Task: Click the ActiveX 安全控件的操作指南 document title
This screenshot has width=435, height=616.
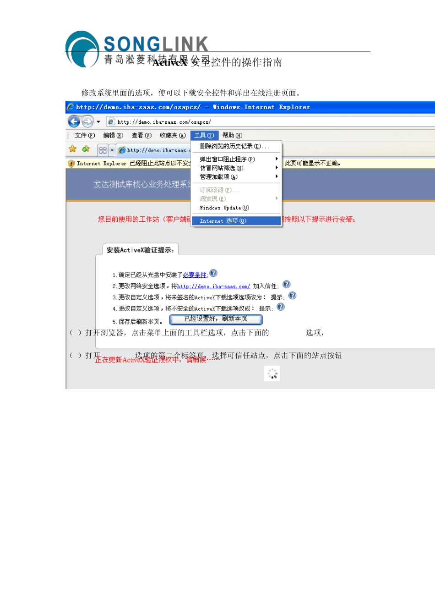Action: click(217, 62)
